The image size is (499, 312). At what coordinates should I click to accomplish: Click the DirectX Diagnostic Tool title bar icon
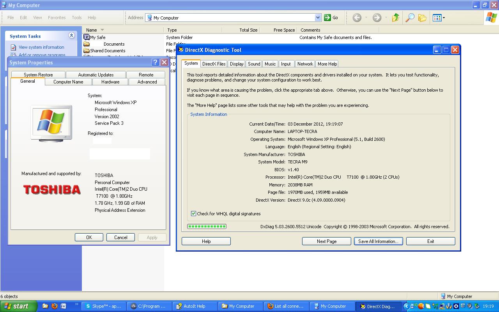(x=181, y=50)
